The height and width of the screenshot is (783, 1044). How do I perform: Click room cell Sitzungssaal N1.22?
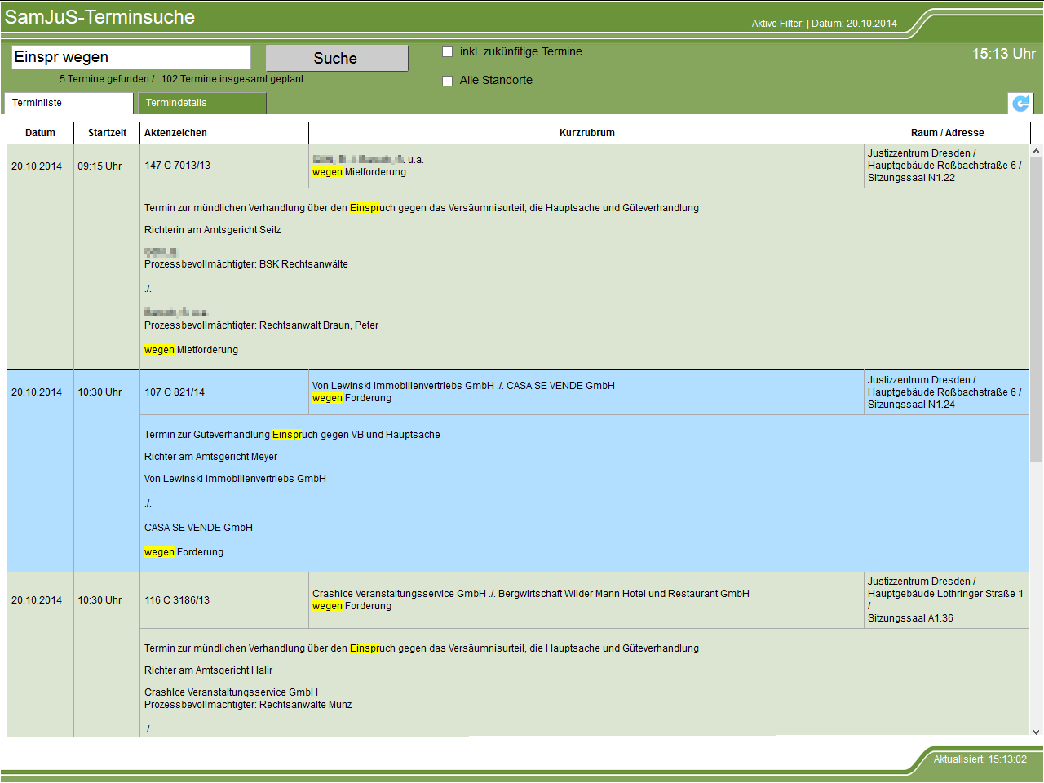(946, 166)
